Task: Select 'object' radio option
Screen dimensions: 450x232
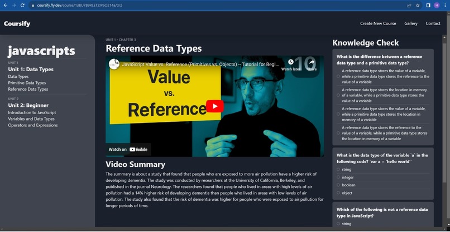Action: [338, 193]
